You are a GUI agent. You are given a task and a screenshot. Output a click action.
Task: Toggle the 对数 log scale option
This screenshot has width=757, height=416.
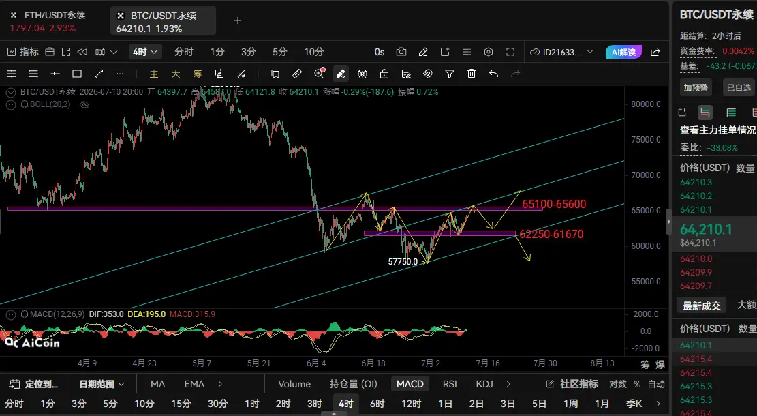pyautogui.click(x=617, y=384)
